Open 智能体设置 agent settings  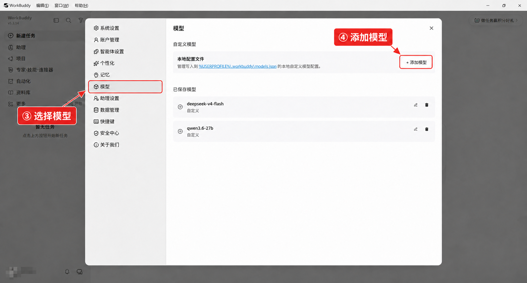pos(125,51)
